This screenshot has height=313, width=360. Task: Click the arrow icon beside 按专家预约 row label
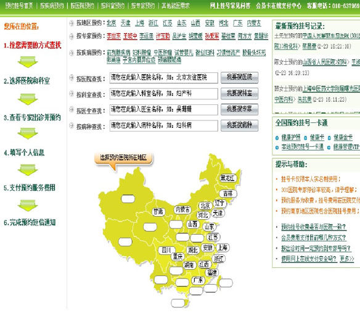[72, 36]
